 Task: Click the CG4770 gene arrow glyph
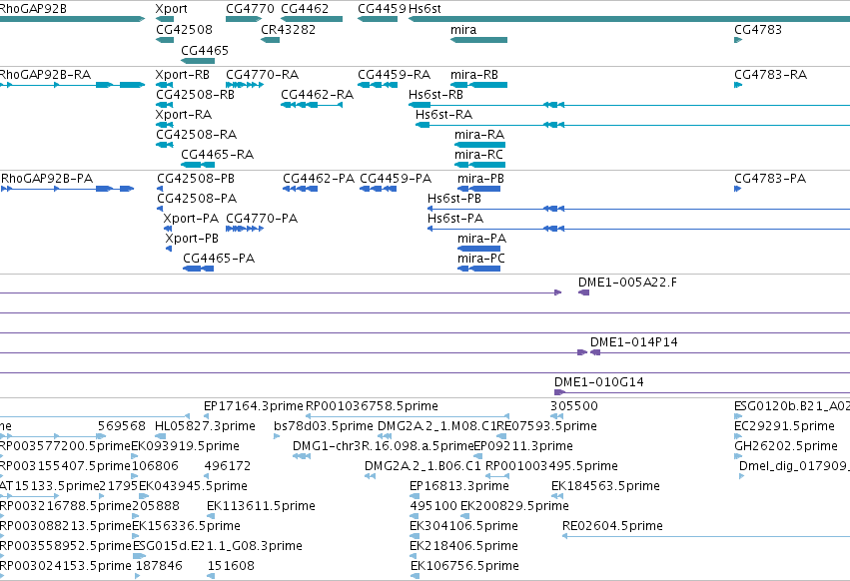tap(244, 19)
